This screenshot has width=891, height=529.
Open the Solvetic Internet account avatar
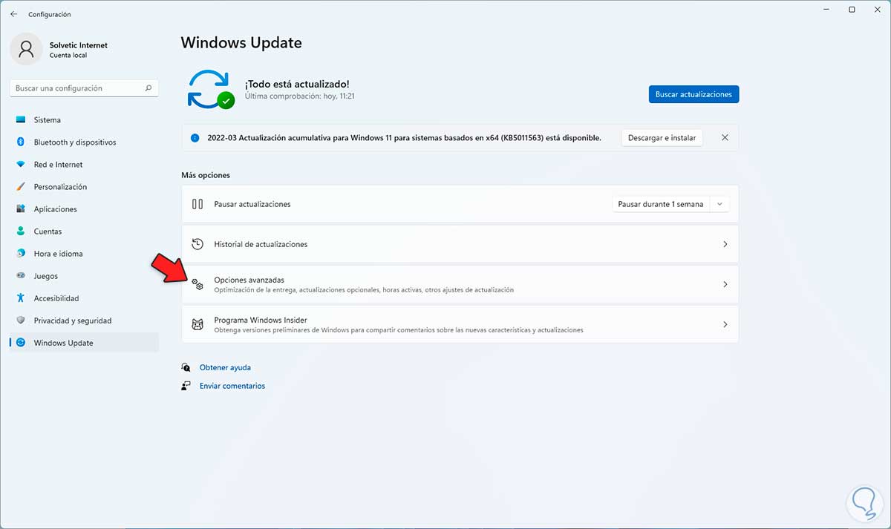(26, 49)
